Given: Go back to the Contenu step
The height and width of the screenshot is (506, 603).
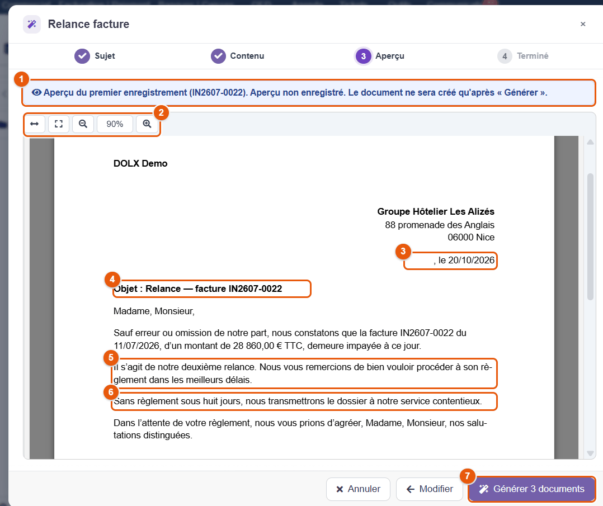Looking at the screenshot, I should click(x=238, y=56).
